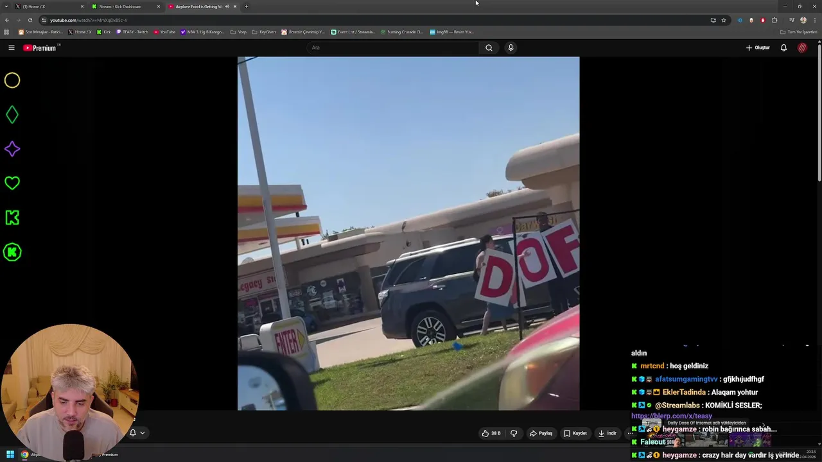Image resolution: width=822 pixels, height=462 pixels.
Task: Click the green heart overlay icon
Action: (x=12, y=183)
